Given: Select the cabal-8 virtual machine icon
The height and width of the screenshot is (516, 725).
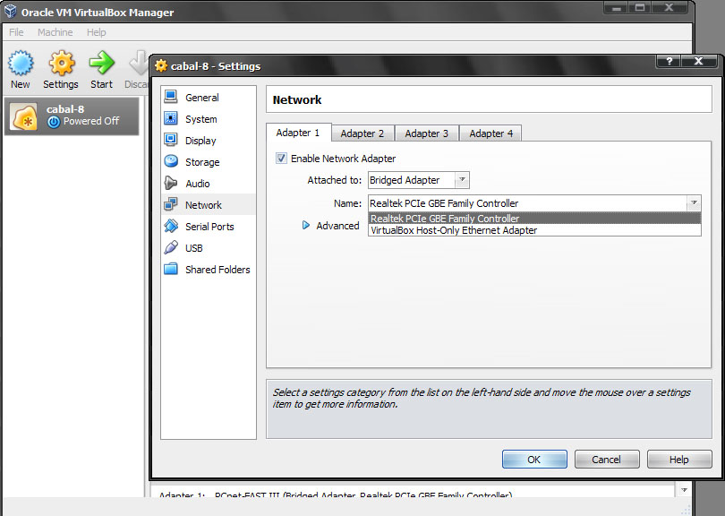Looking at the screenshot, I should 24,117.
